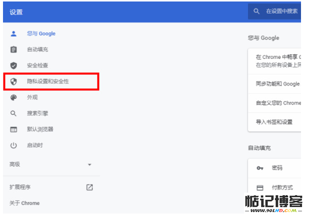The width and height of the screenshot is (310, 222).
Task: Expand the 高级 section arrow
Action: (x=89, y=165)
